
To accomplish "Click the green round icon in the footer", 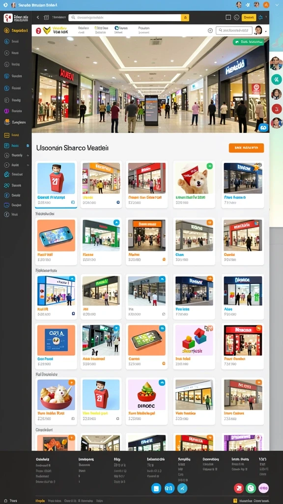I will [x=251, y=488].
